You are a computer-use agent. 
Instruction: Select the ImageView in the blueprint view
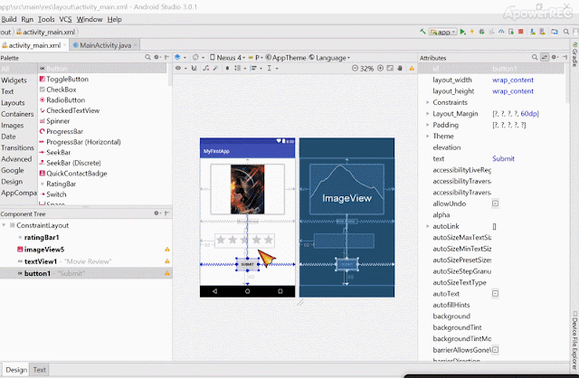(346, 189)
